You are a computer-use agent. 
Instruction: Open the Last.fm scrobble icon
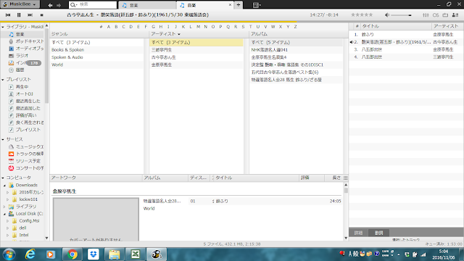coord(436,14)
